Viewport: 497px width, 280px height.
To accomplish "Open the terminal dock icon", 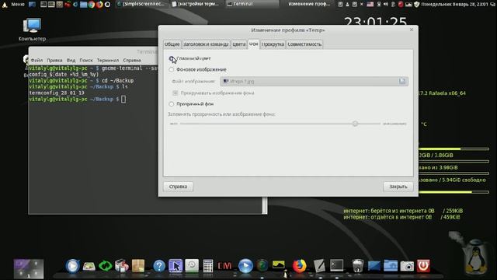I will tap(336, 265).
